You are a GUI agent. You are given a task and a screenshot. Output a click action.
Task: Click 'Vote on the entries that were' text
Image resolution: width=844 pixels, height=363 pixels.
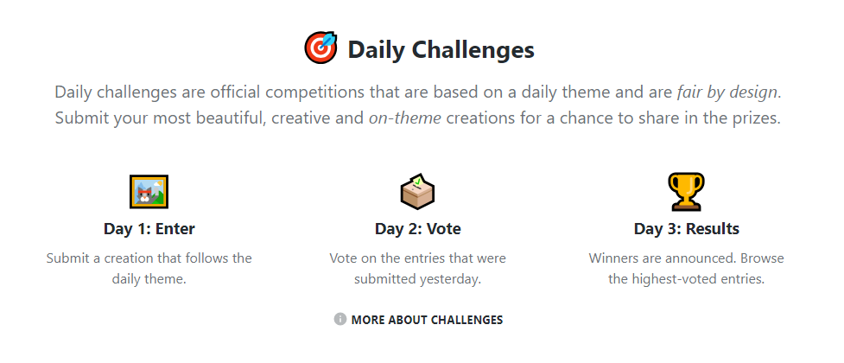tap(418, 258)
